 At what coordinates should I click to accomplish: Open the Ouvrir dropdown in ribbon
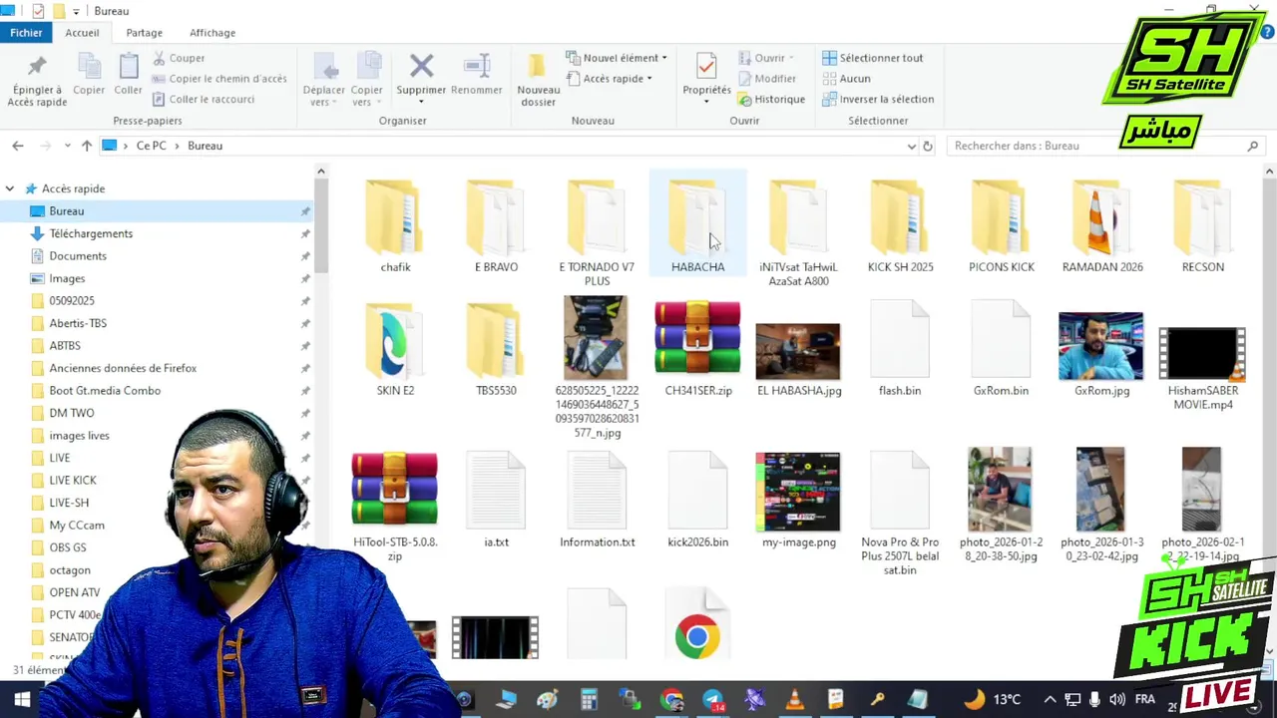coord(767,58)
